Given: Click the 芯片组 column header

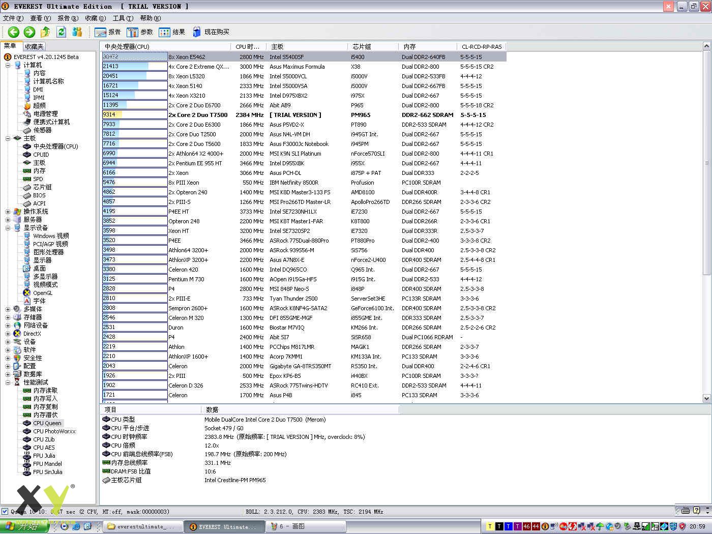Looking at the screenshot, I should pos(374,46).
